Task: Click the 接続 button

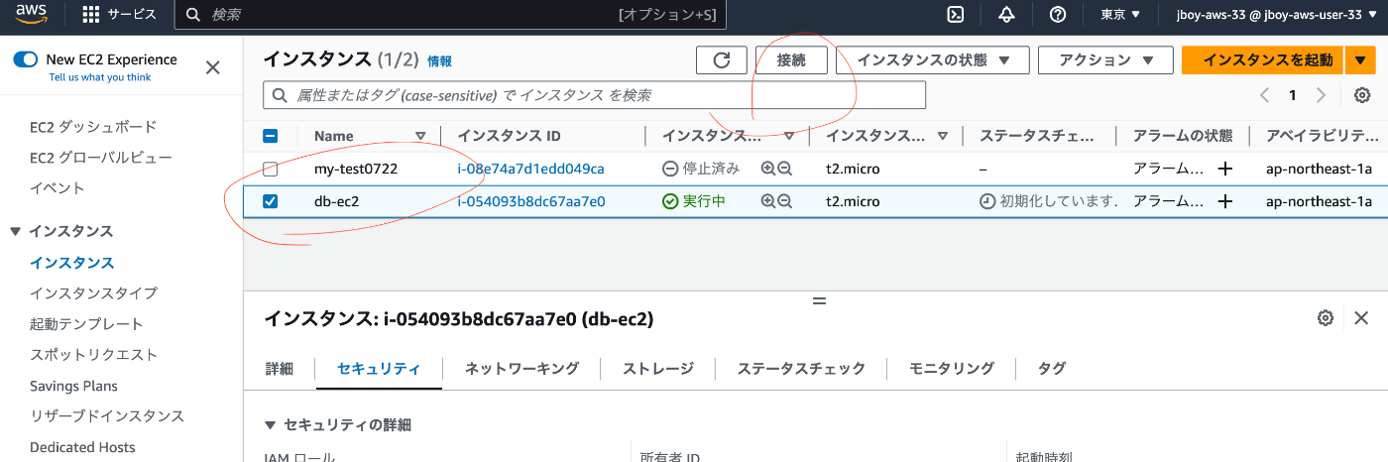Action: 791,60
